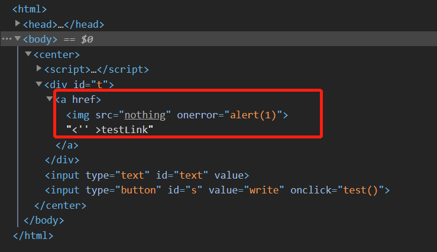
Task: Select the center opening tag
Action: point(57,54)
